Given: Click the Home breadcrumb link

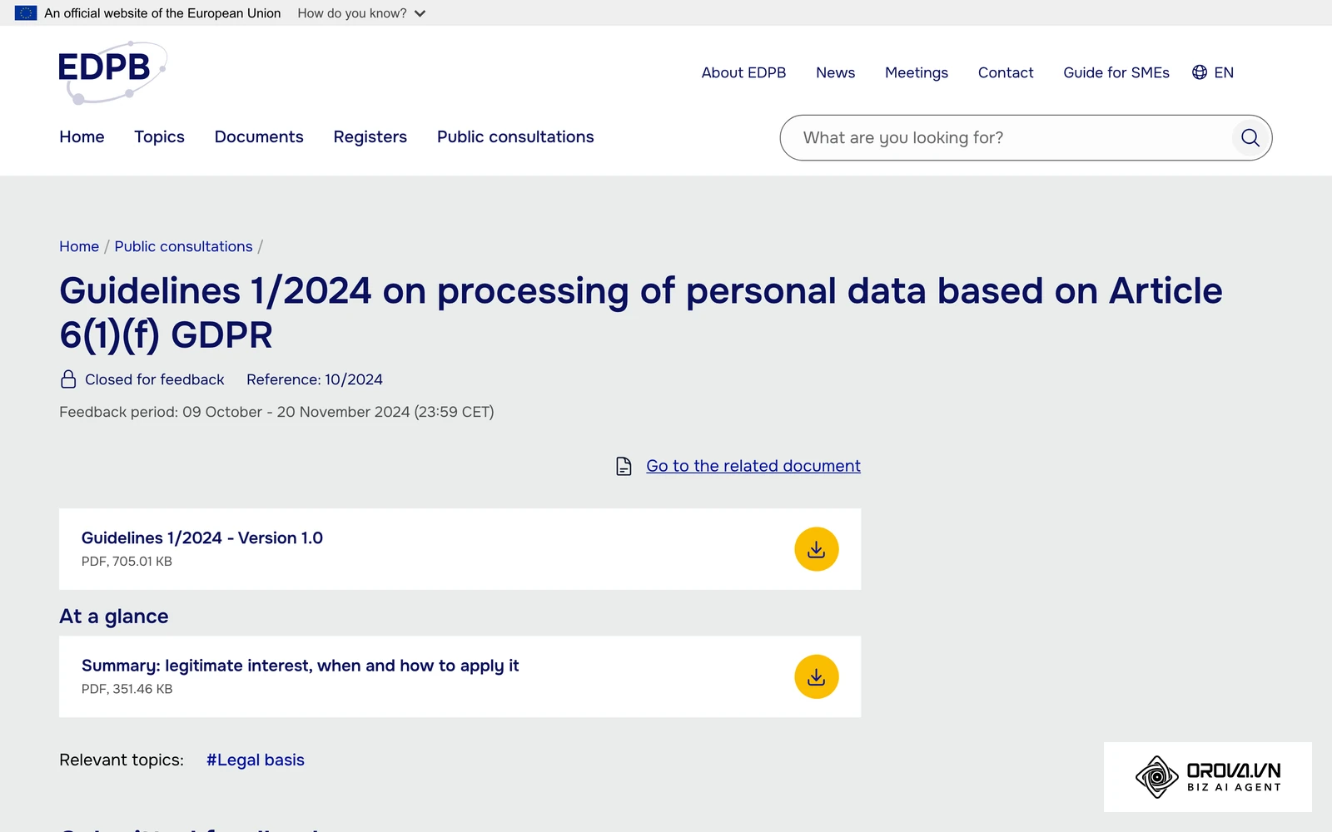Looking at the screenshot, I should tap(79, 246).
